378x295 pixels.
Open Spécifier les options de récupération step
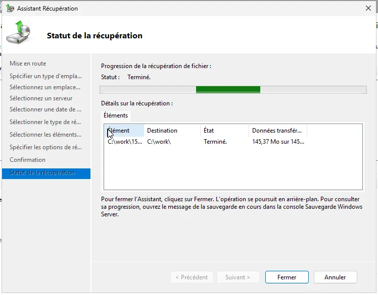[x=45, y=147]
